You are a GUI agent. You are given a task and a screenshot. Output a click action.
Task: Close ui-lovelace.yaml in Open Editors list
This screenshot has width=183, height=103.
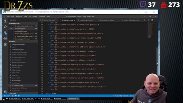click(11, 29)
